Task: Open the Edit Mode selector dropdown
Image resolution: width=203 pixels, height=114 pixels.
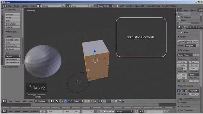Action: click(42, 101)
